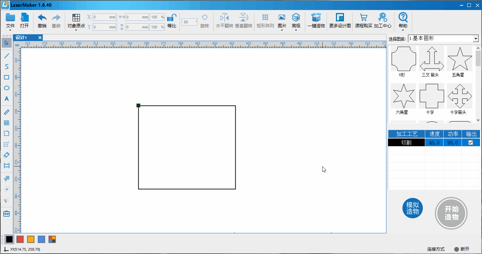Expand the 对象原点 object origin dropdown

click(76, 21)
